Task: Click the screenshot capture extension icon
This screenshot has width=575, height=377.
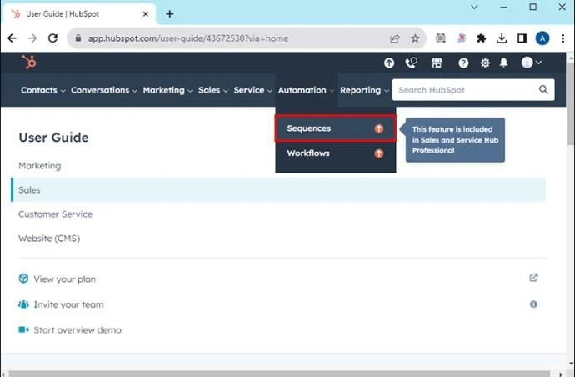Action: click(441, 38)
